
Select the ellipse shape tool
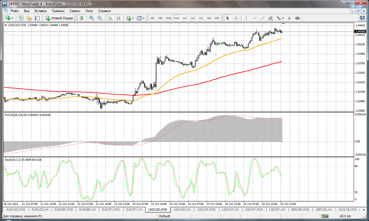[x=298, y=18]
